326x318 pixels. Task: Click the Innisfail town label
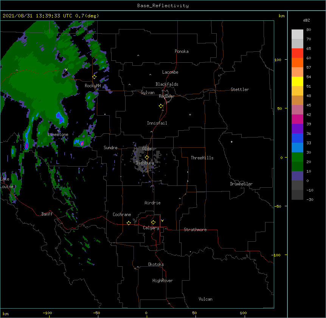[157, 123]
